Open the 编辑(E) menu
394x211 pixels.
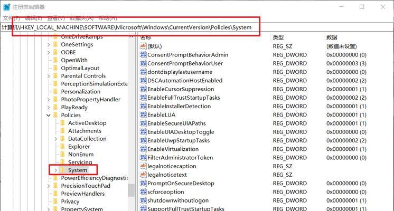coord(33,18)
